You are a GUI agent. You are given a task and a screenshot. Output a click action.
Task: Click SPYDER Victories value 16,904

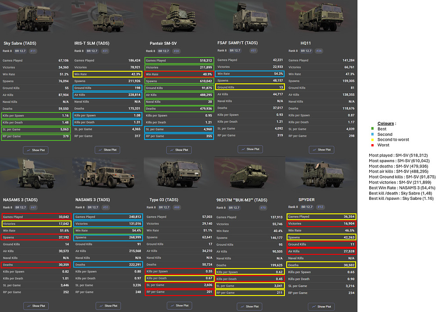(349, 223)
